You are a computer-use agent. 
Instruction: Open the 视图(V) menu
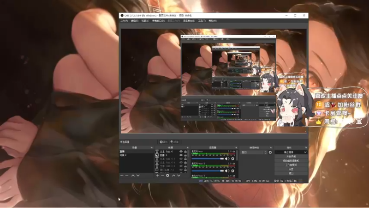coord(145,21)
